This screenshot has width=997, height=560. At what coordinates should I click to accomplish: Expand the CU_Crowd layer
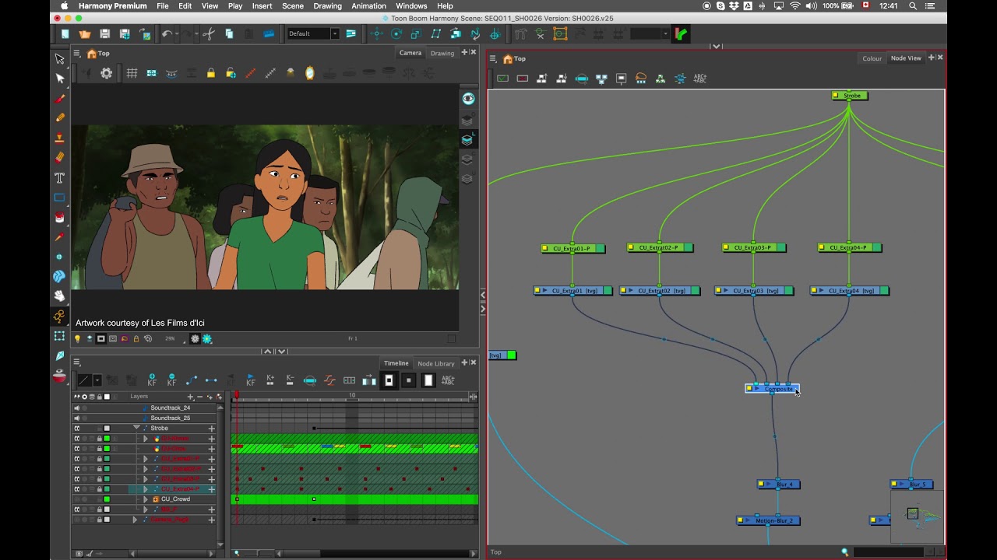(146, 499)
